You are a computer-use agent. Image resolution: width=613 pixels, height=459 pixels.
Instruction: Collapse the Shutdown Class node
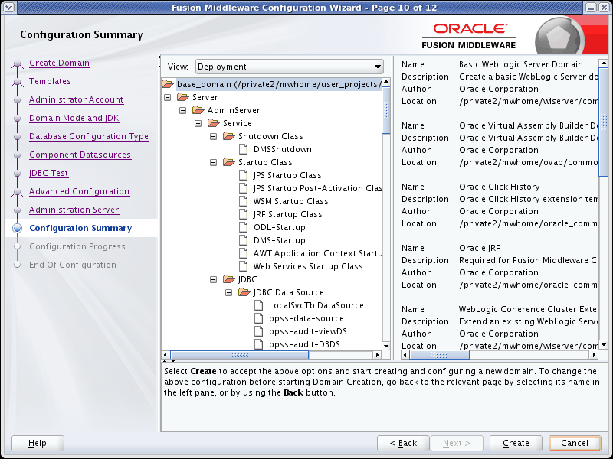click(x=214, y=136)
